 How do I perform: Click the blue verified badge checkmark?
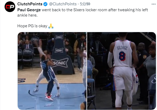[45, 4]
